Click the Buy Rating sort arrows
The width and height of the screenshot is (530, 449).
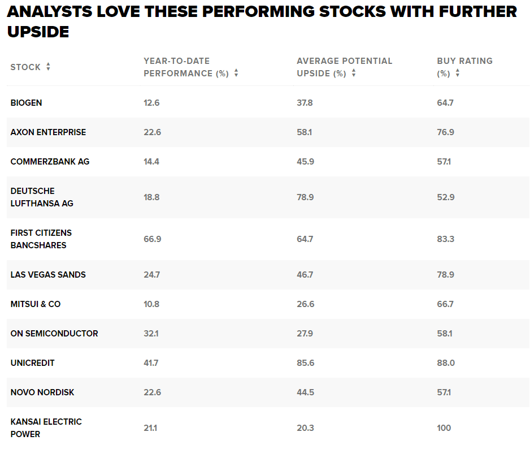458,73
